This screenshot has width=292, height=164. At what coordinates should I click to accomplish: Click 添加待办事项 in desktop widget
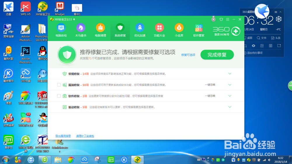[x=253, y=53]
